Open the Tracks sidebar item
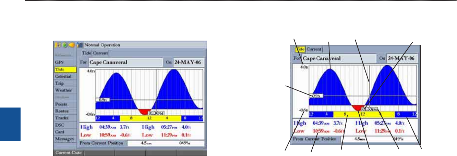The width and height of the screenshot is (457, 156). 61,118
